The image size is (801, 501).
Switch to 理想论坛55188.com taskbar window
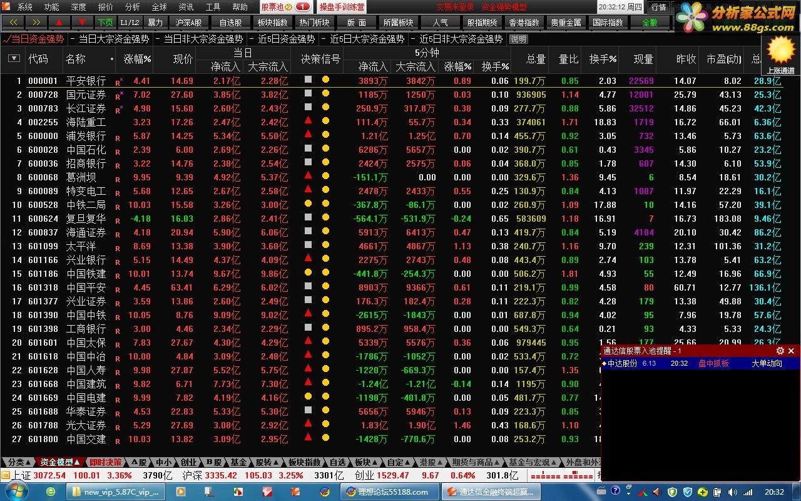(389, 492)
